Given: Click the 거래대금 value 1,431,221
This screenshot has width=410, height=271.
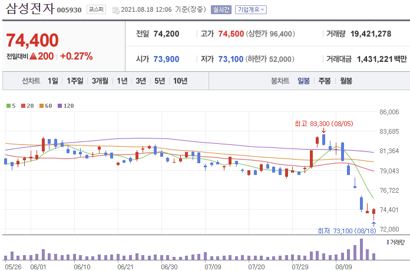Looking at the screenshot, I should (375, 59).
